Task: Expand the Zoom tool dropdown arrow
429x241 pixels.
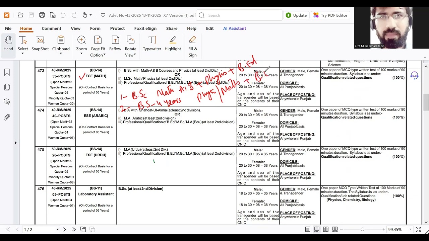Action: tap(81, 54)
